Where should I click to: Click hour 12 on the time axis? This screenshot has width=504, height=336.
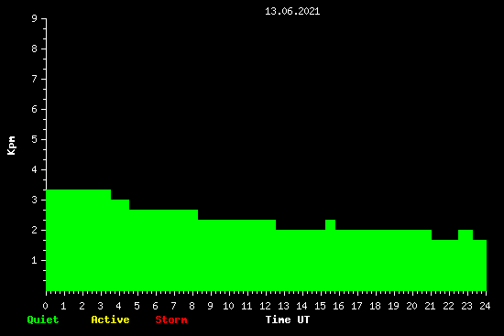point(265,306)
